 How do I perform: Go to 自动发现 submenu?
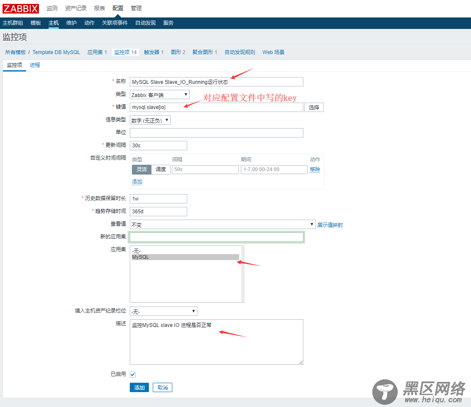[x=146, y=23]
